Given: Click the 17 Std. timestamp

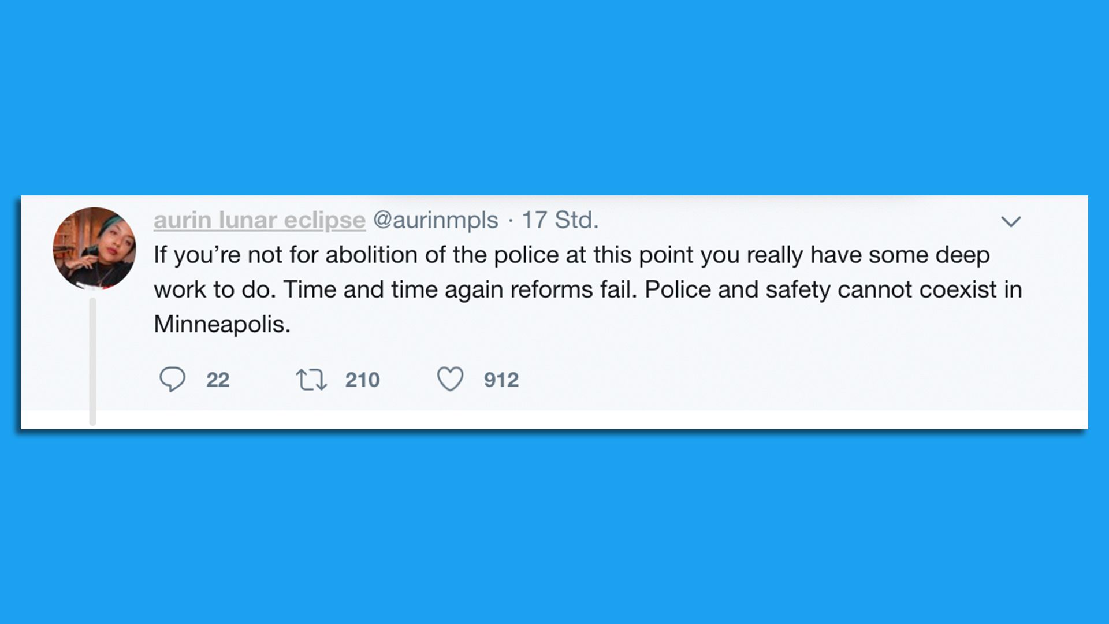Looking at the screenshot, I should tap(560, 220).
